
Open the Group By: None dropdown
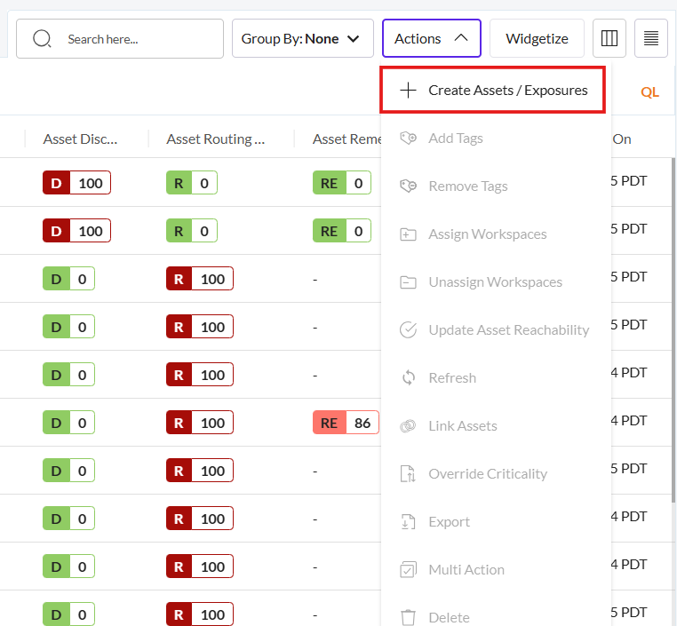(x=303, y=38)
